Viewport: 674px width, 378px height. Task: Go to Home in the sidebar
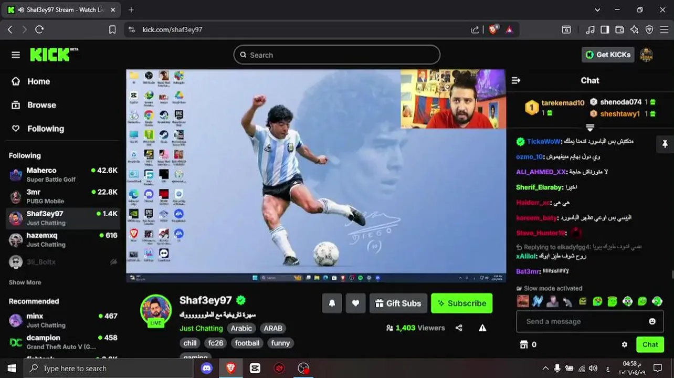tap(31, 81)
